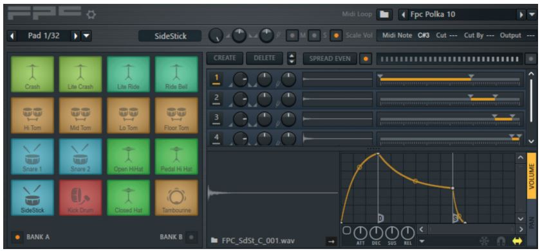Toggle the LED right of the velocity strip
Image resolution: width=540 pixels, height=251 pixels.
coord(530,58)
